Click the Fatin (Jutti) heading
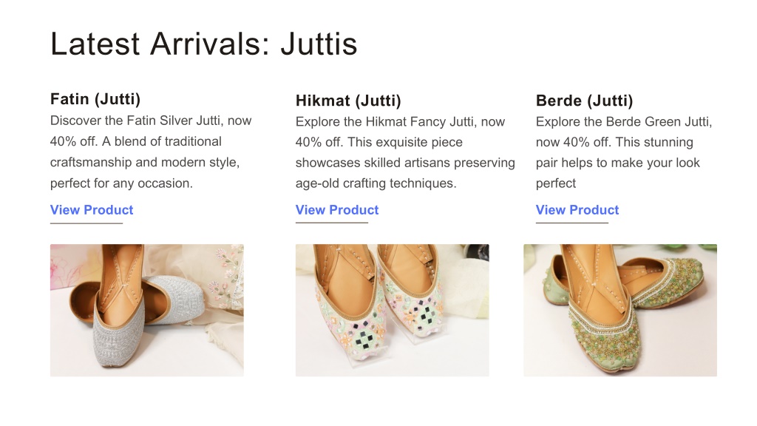The height and width of the screenshot is (426, 757). pos(95,99)
